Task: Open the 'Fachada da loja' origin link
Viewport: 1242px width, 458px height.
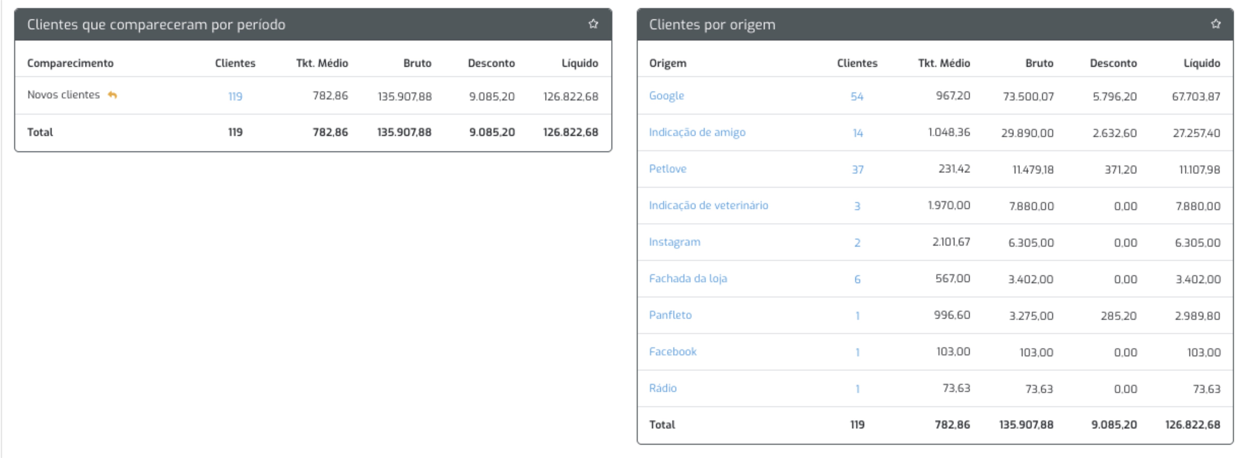Action: click(x=687, y=279)
